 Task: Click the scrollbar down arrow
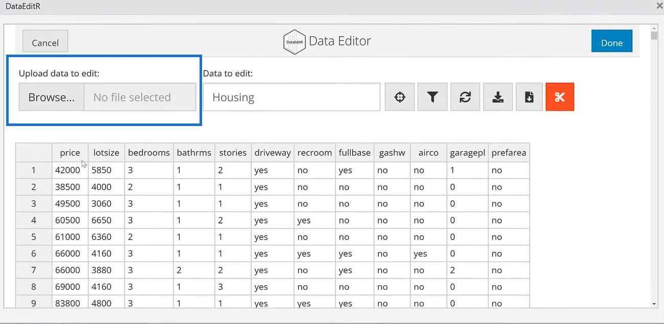coord(654,304)
